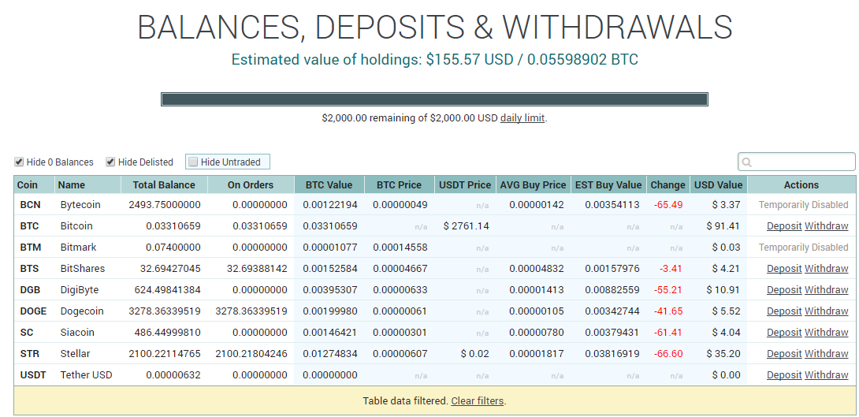Click Bitcoin USD value $ 91.41

click(x=723, y=225)
